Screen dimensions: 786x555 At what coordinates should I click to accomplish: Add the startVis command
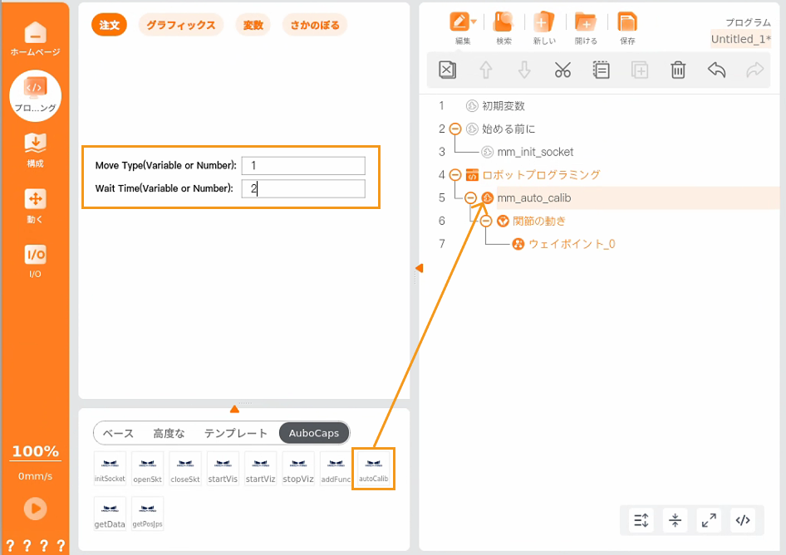[223, 469]
